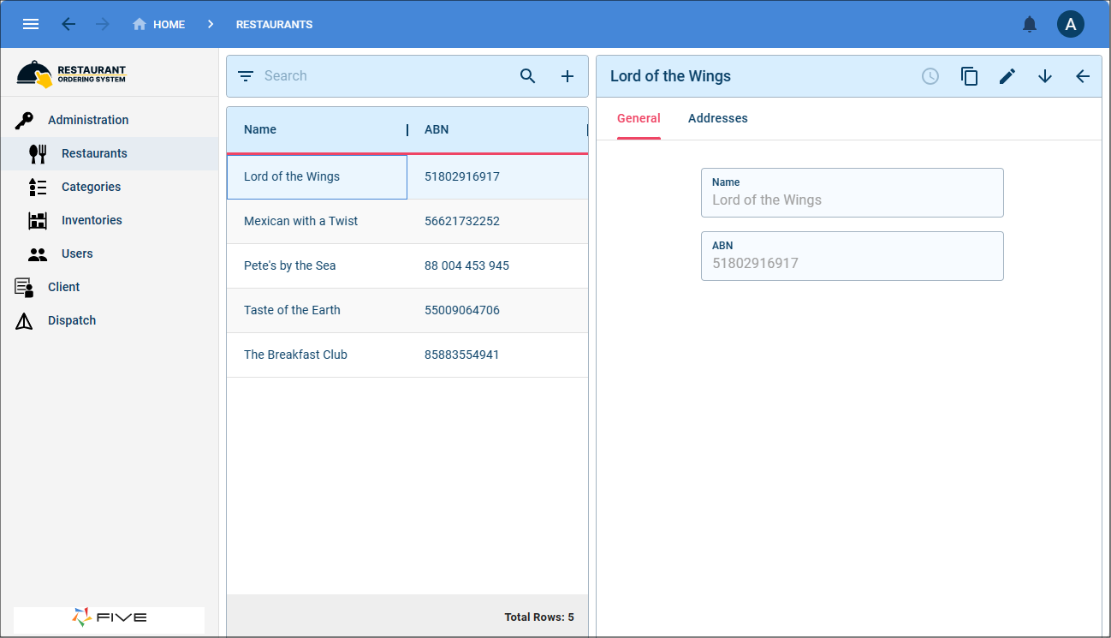This screenshot has height=638, width=1111.
Task: Copy the record with the duplicate icon
Action: click(x=969, y=76)
